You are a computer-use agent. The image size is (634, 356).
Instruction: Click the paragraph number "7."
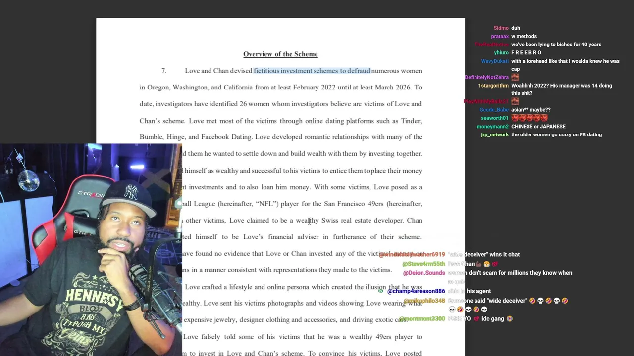click(x=164, y=71)
